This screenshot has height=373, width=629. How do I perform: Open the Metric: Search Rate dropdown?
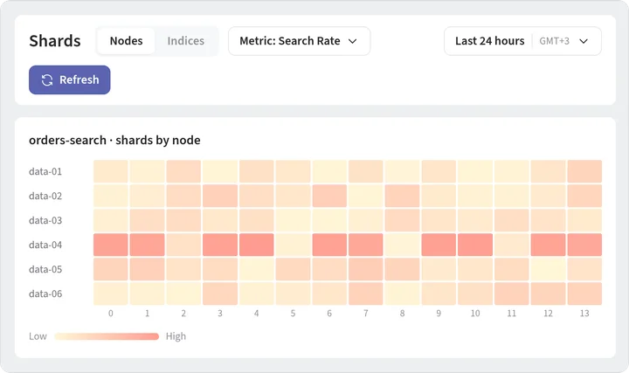point(300,41)
